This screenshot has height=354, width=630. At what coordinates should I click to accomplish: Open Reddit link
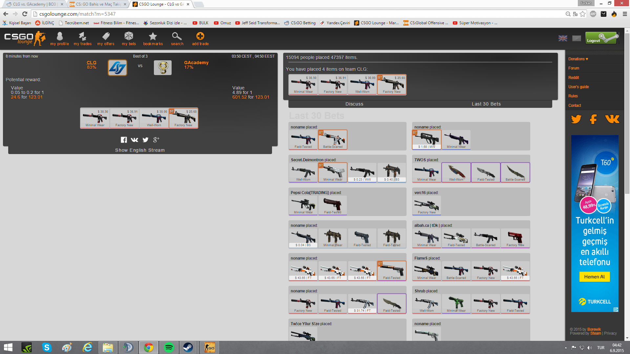click(x=574, y=78)
